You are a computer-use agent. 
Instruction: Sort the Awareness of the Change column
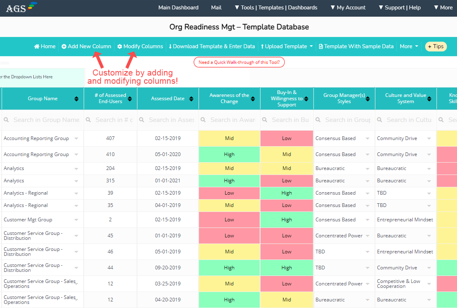pos(253,99)
